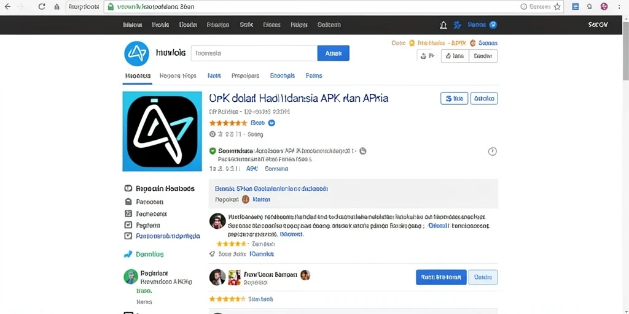Open the 'Pntooipars' tab

click(x=245, y=75)
